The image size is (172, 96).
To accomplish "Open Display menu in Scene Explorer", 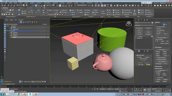I will (x=11, y=20).
